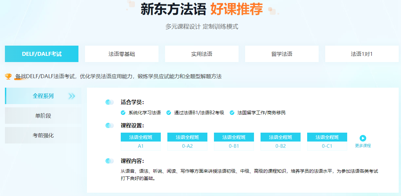The height and width of the screenshot is (196, 401).
Task: Click the 通过法语B1/法语B2考级 text
Action: (x=199, y=113)
